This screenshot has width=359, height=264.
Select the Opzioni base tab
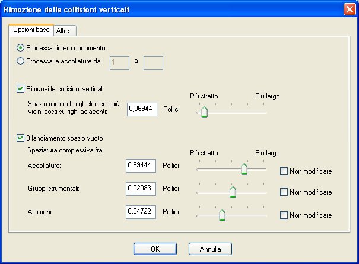click(31, 30)
